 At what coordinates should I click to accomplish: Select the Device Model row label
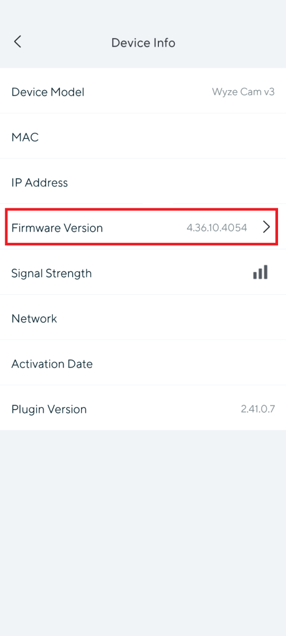pyautogui.click(x=48, y=92)
